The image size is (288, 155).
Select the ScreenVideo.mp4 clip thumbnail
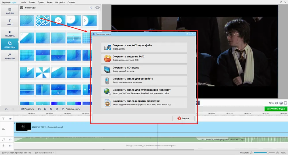click(x=23, y=127)
